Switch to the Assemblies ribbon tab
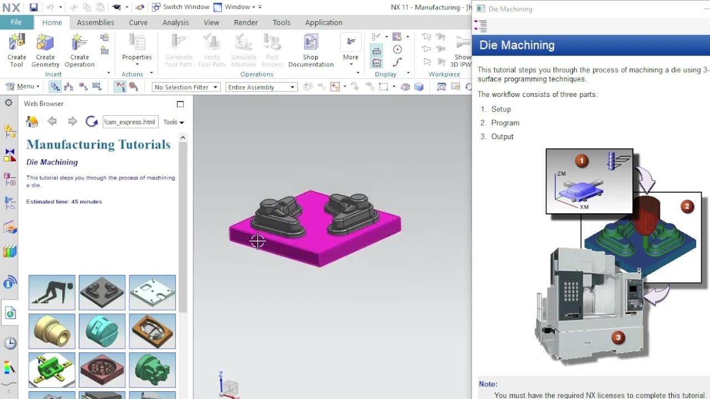 (x=95, y=23)
